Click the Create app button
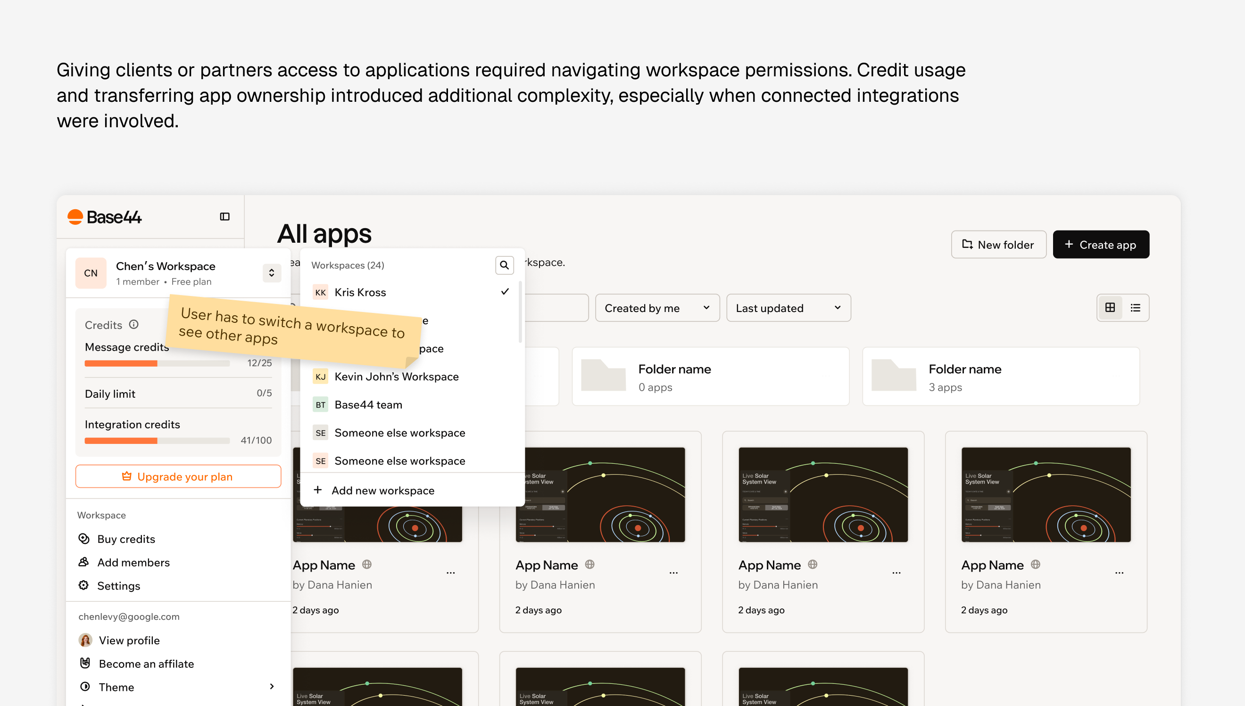The height and width of the screenshot is (706, 1245). (x=1100, y=245)
